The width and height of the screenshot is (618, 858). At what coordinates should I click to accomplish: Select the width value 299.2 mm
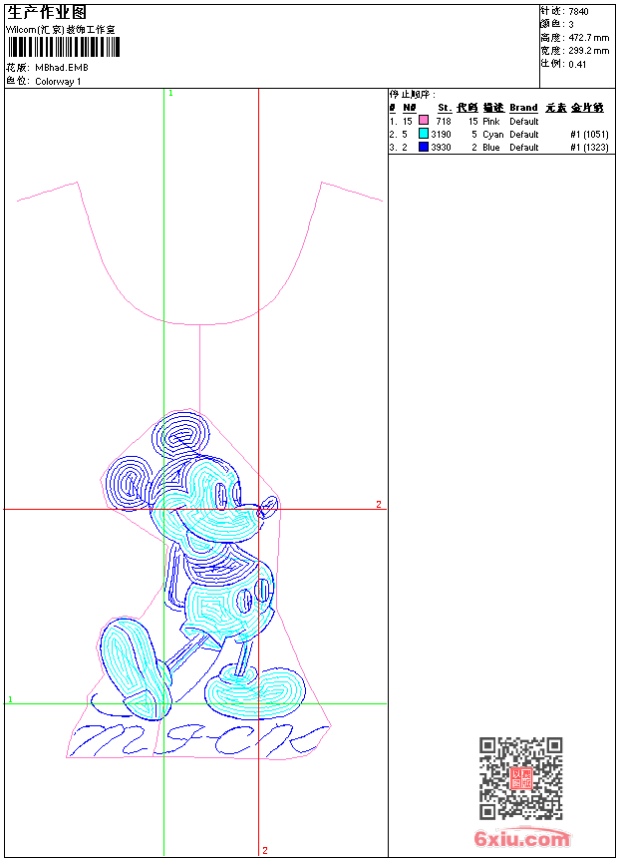point(588,51)
